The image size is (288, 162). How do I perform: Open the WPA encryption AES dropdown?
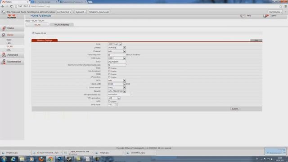tap(114, 98)
